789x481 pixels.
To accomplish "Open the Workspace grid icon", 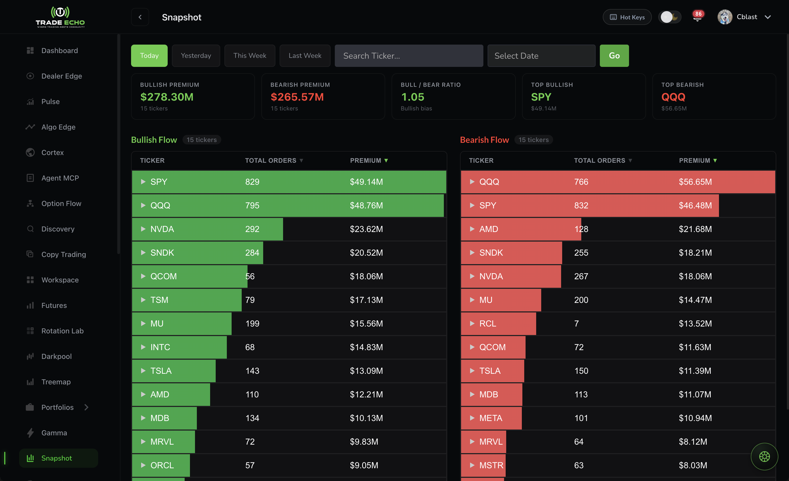I will pyautogui.click(x=30, y=280).
